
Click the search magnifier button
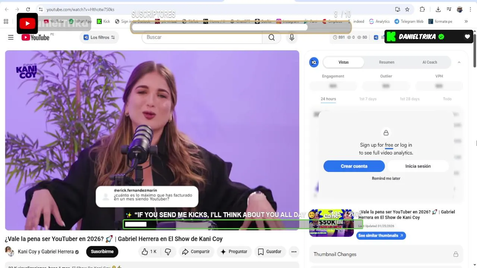click(x=271, y=37)
